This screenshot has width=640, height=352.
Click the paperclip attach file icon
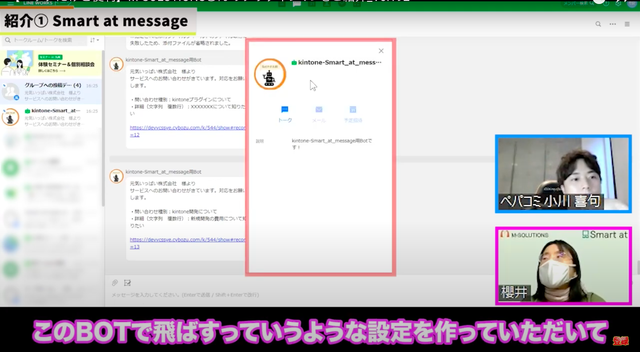tap(115, 283)
